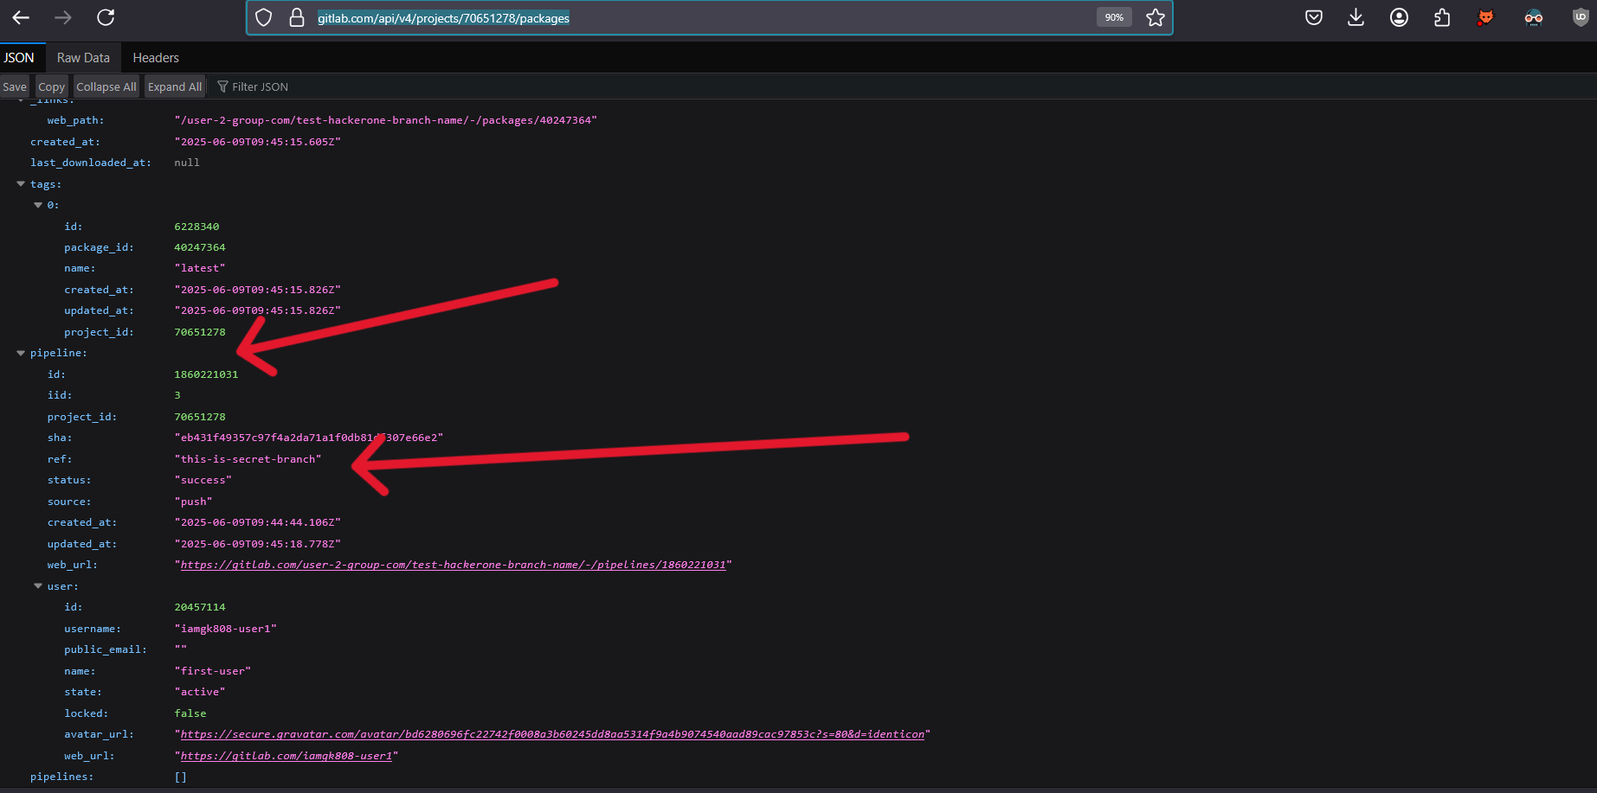
Task: Open the pipeline web_url link
Action: [453, 565]
